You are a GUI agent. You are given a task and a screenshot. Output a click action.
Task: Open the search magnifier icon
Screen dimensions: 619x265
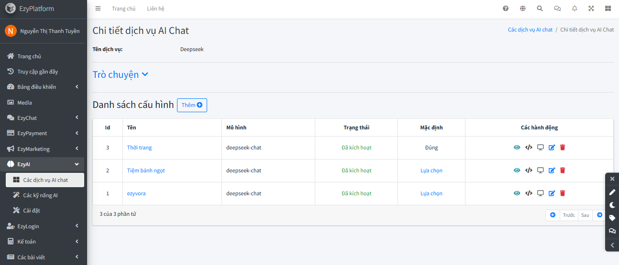540,9
